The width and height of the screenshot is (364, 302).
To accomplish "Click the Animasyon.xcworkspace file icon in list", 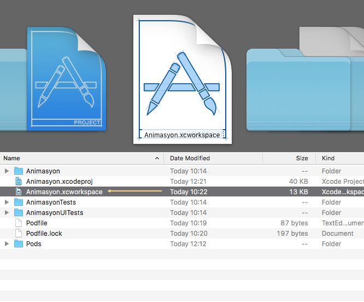I will coord(19,191).
